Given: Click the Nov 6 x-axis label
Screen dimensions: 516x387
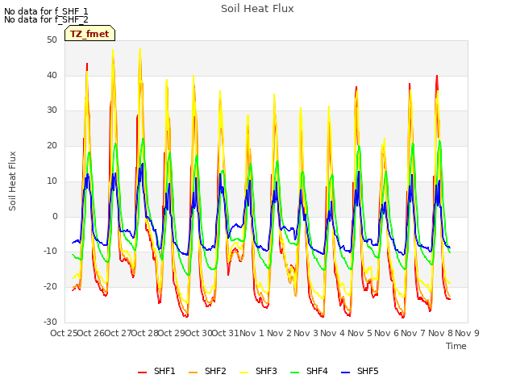Looking at the screenshot, I should pyautogui.click(x=387, y=333).
